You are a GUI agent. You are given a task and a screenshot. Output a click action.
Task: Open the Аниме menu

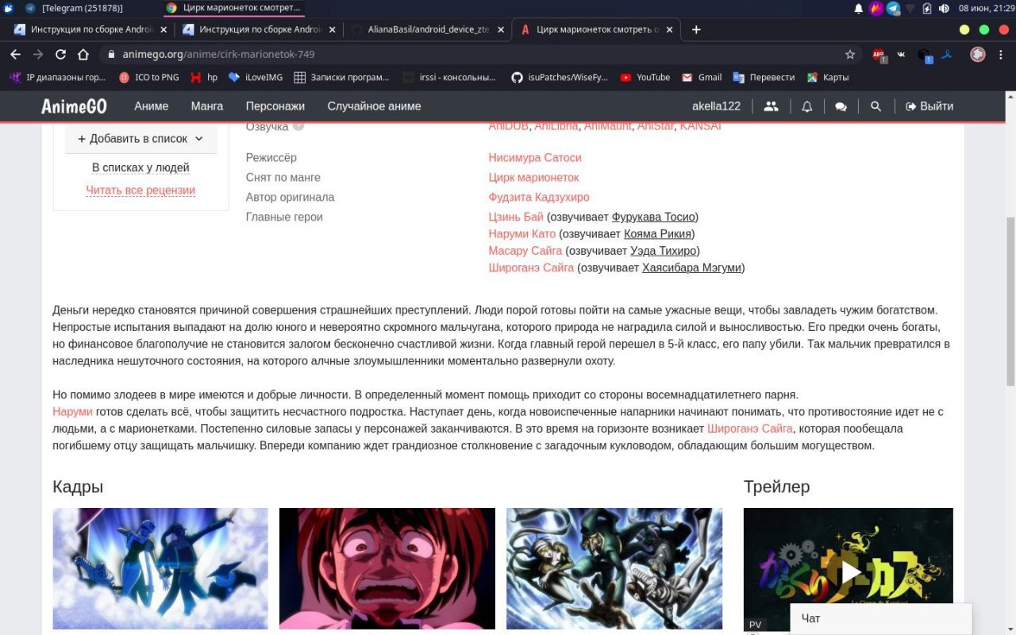(151, 106)
